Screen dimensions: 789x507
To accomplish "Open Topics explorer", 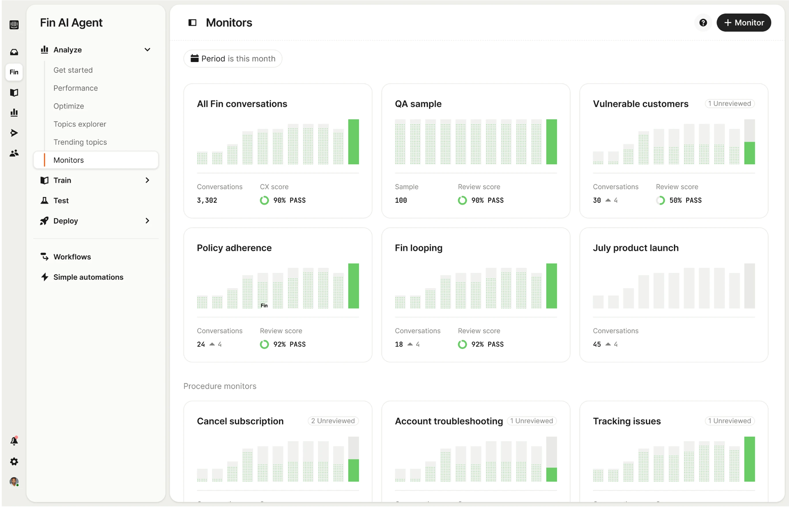I will point(80,124).
